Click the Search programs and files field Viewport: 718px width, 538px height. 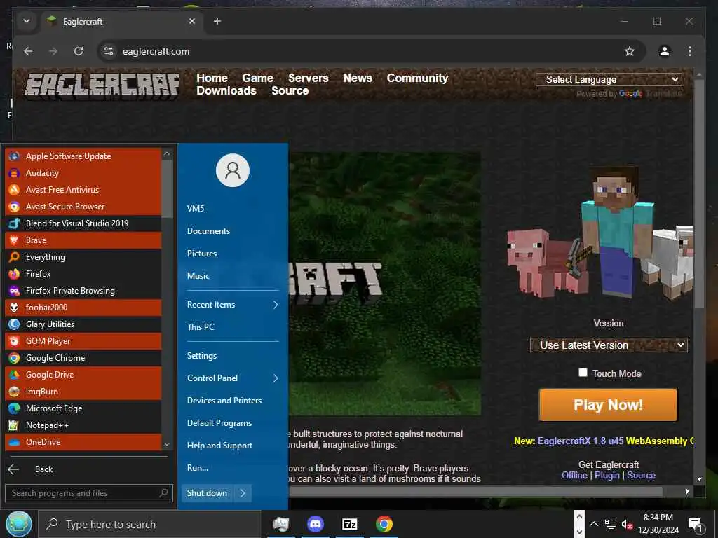click(89, 493)
